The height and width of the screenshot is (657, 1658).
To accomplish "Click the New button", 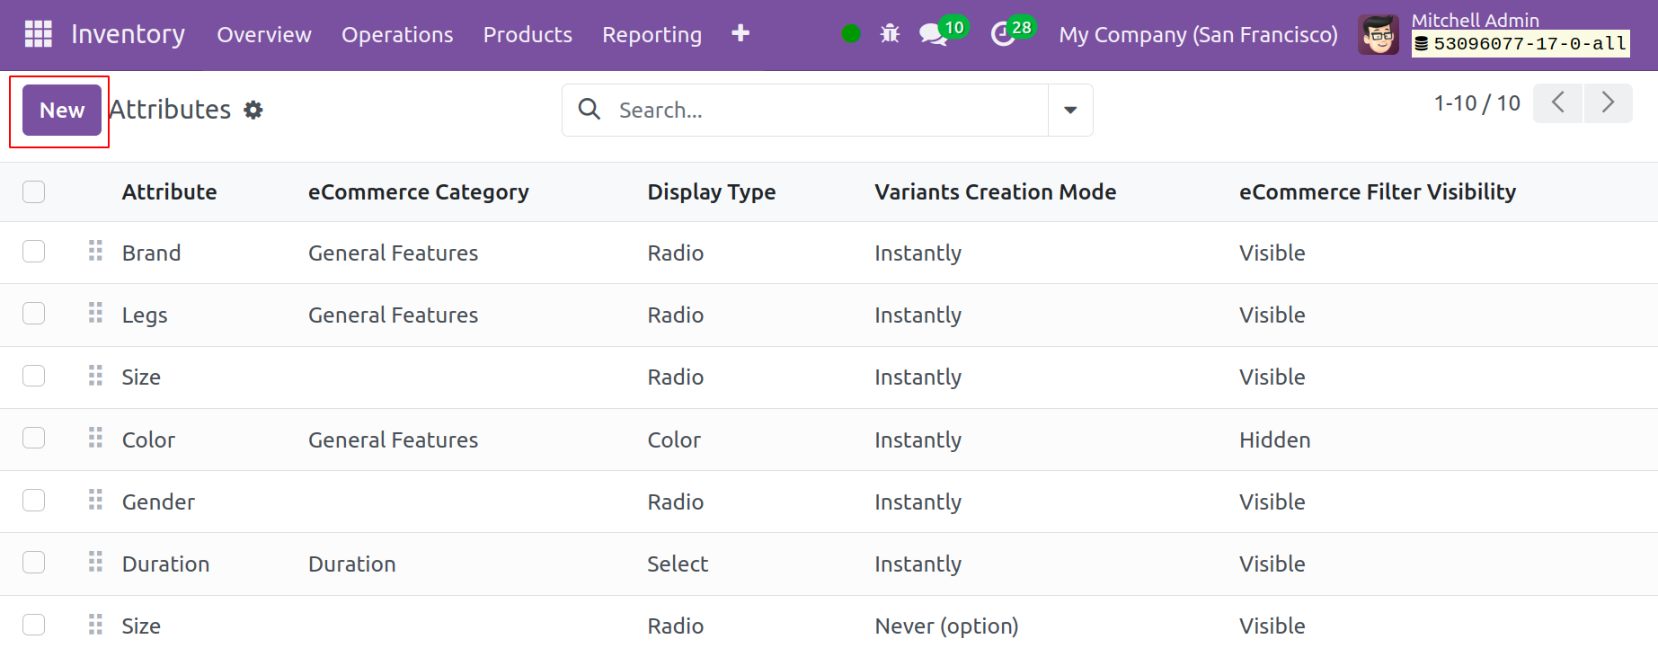I will coord(62,110).
